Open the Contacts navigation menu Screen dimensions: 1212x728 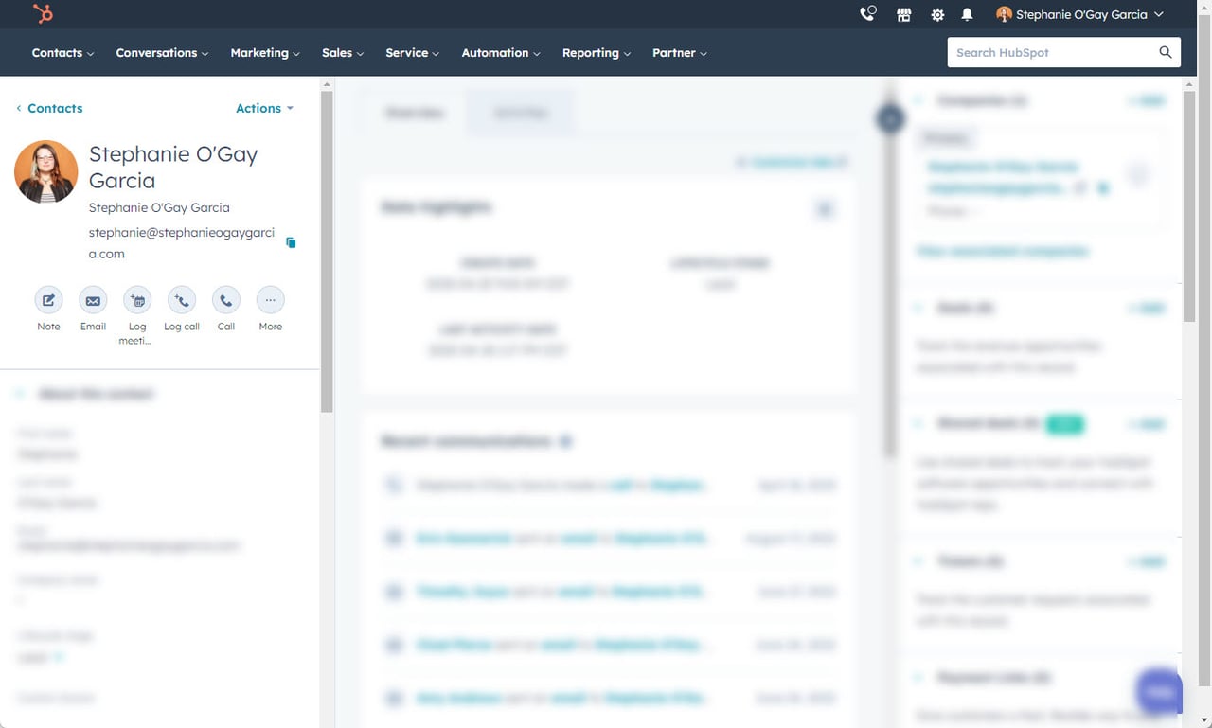pyautogui.click(x=62, y=53)
